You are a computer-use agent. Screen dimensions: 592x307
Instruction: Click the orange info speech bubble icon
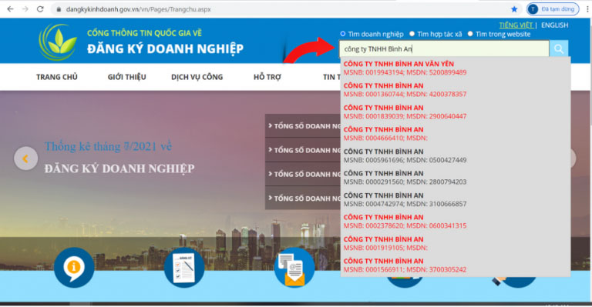(x=74, y=268)
